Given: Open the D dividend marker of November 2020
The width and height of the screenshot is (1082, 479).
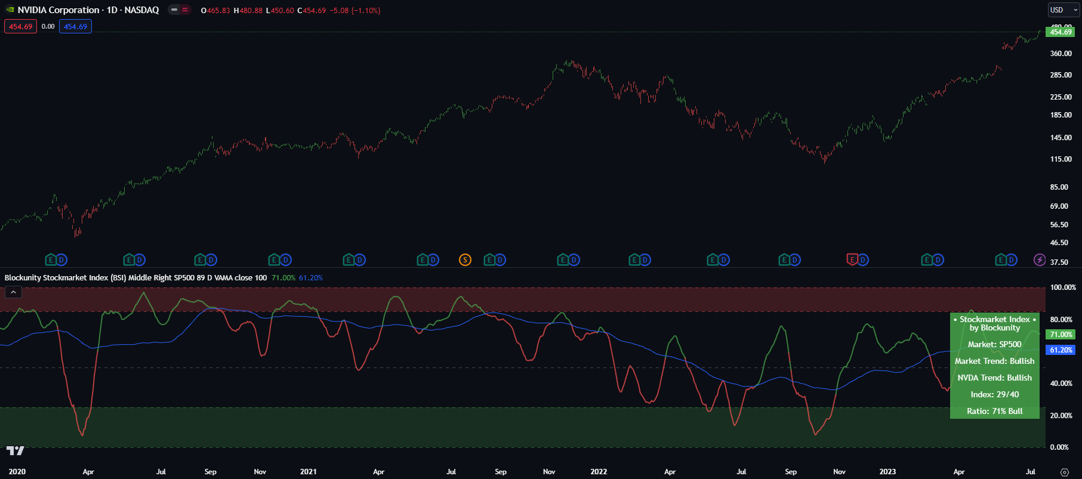Looking at the screenshot, I should tap(285, 259).
